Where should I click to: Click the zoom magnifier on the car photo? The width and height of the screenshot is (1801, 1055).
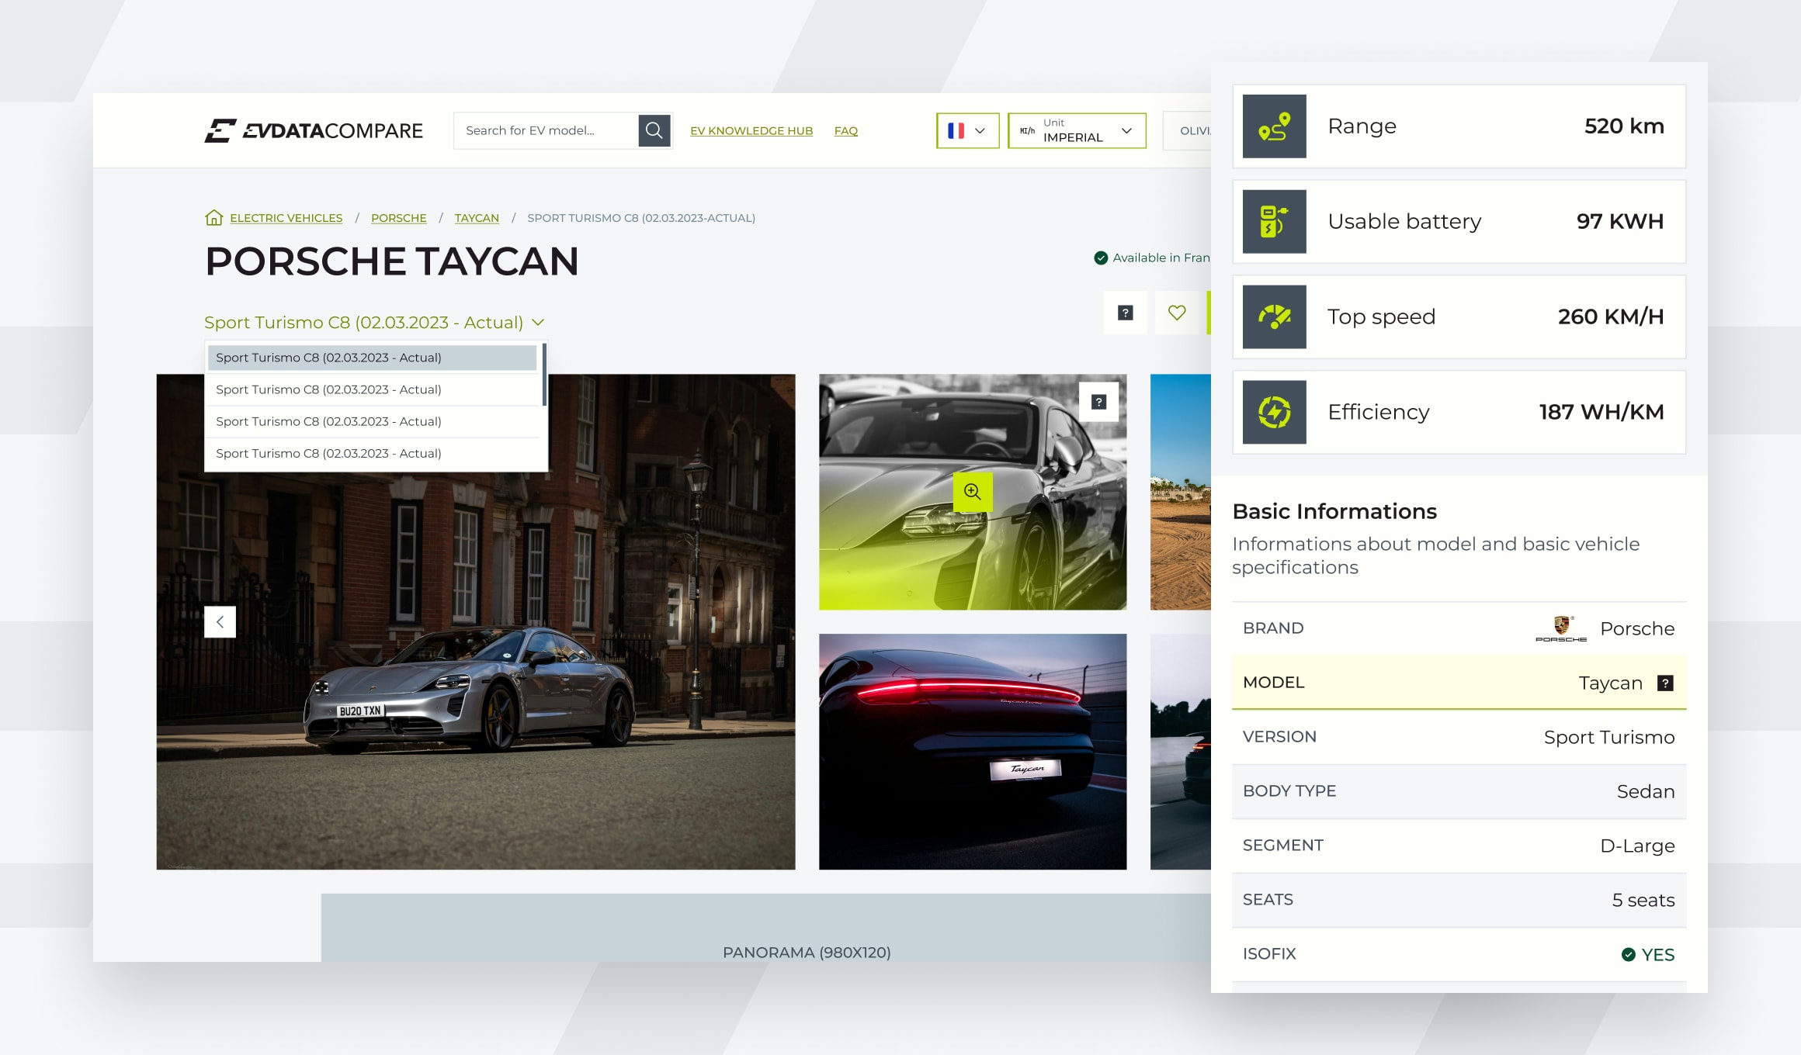point(973,492)
